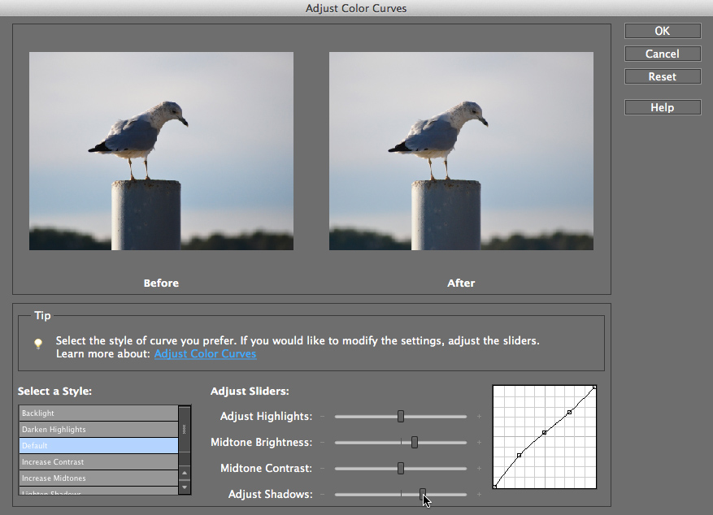713x515 pixels.
Task: Click the OK button
Action: pos(662,30)
